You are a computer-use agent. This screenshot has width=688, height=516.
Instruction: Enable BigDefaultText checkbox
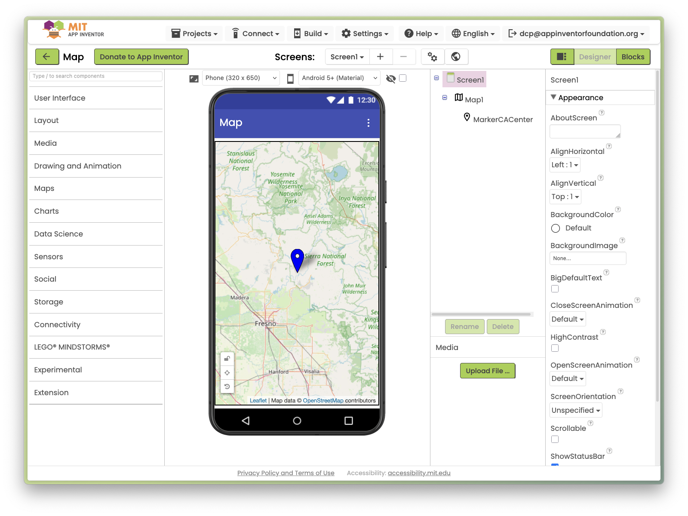[555, 289]
